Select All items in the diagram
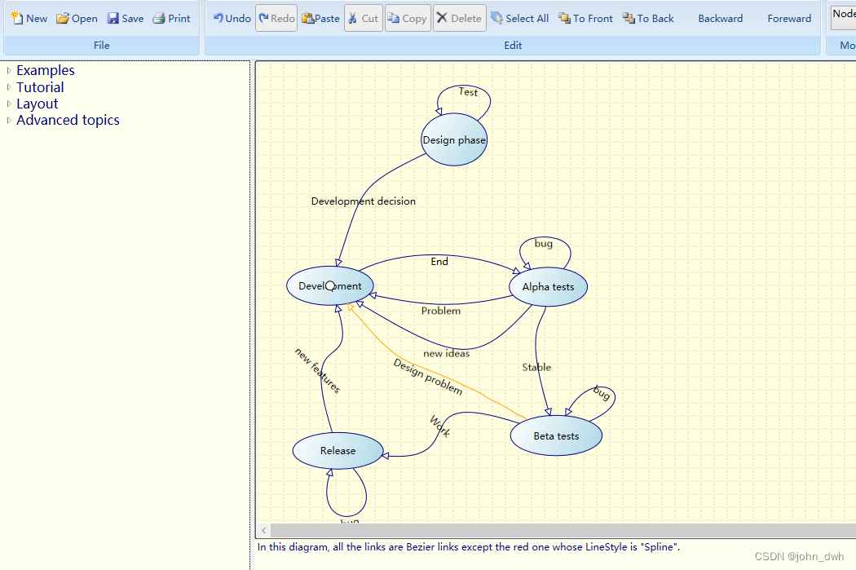The width and height of the screenshot is (856, 570). pyautogui.click(x=519, y=17)
